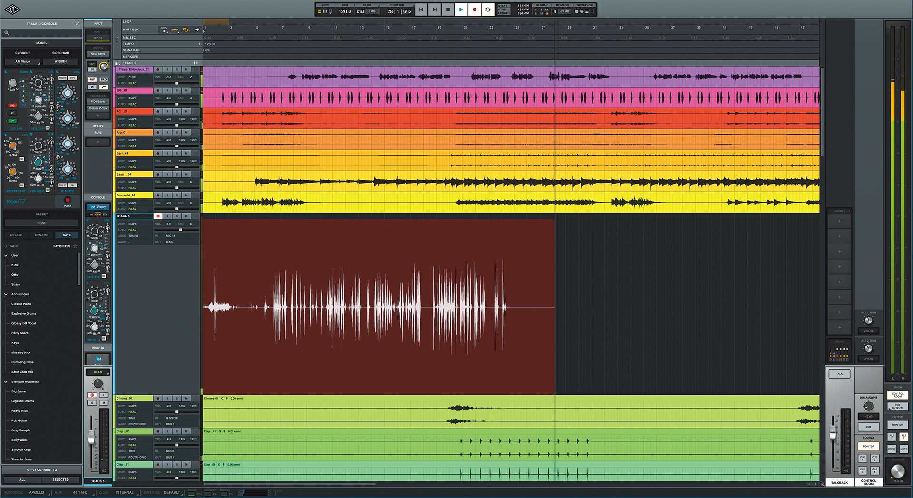Click the monitor speaker icon in transport
The width and height of the screenshot is (913, 498).
pyautogui.click(x=555, y=11)
